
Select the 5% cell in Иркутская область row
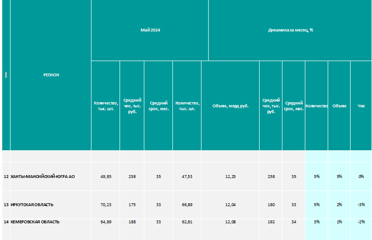pyautogui.click(x=316, y=205)
